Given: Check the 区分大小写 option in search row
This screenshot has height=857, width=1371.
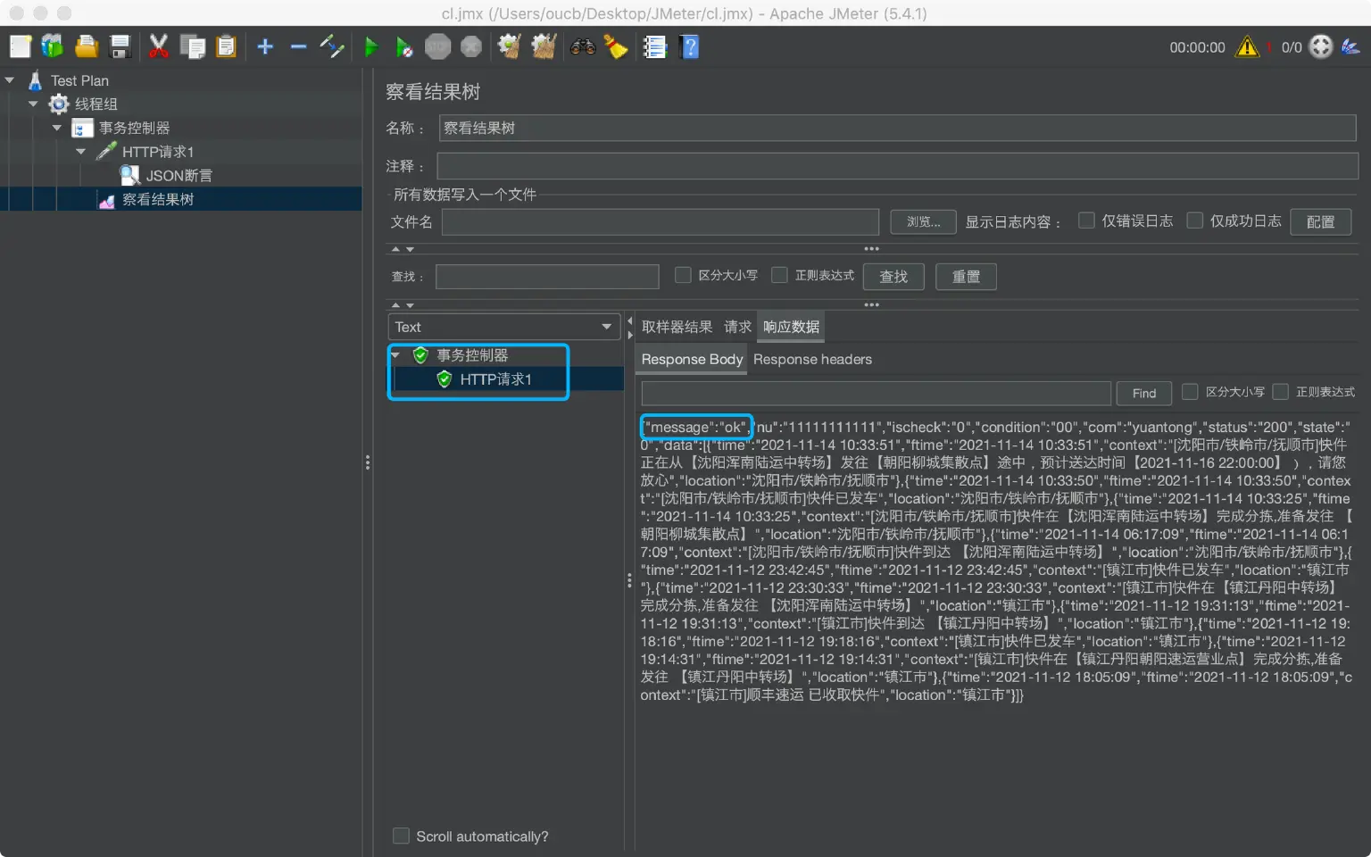Looking at the screenshot, I should click(683, 275).
